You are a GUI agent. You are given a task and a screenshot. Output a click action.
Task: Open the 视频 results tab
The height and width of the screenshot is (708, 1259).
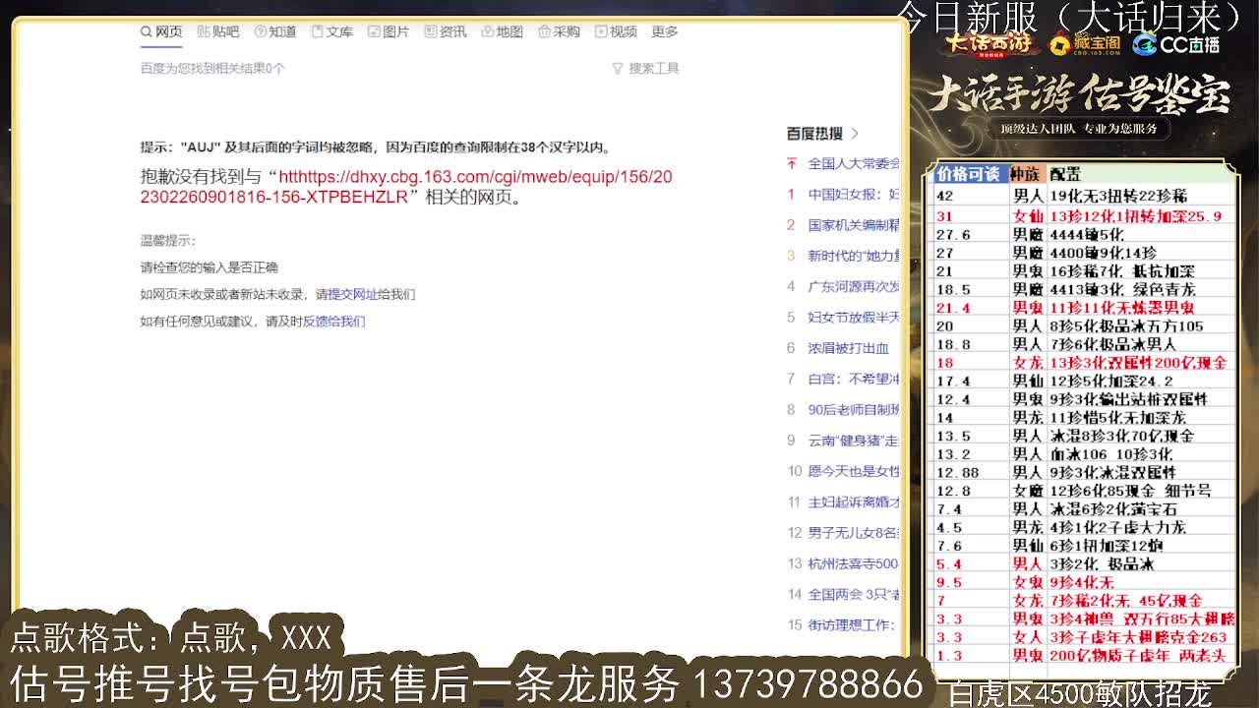(616, 31)
